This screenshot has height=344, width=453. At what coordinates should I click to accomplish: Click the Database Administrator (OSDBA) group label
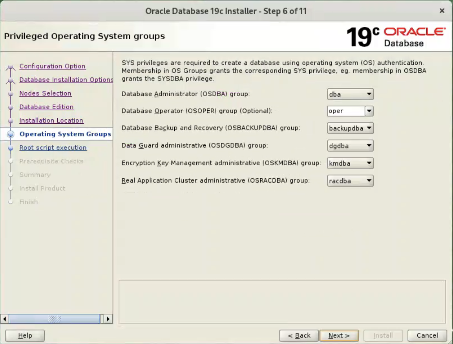186,94
